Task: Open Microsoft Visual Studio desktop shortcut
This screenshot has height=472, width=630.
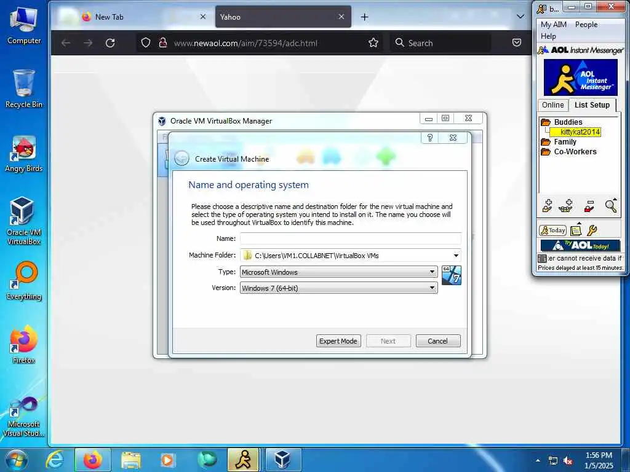Action: tap(24, 417)
